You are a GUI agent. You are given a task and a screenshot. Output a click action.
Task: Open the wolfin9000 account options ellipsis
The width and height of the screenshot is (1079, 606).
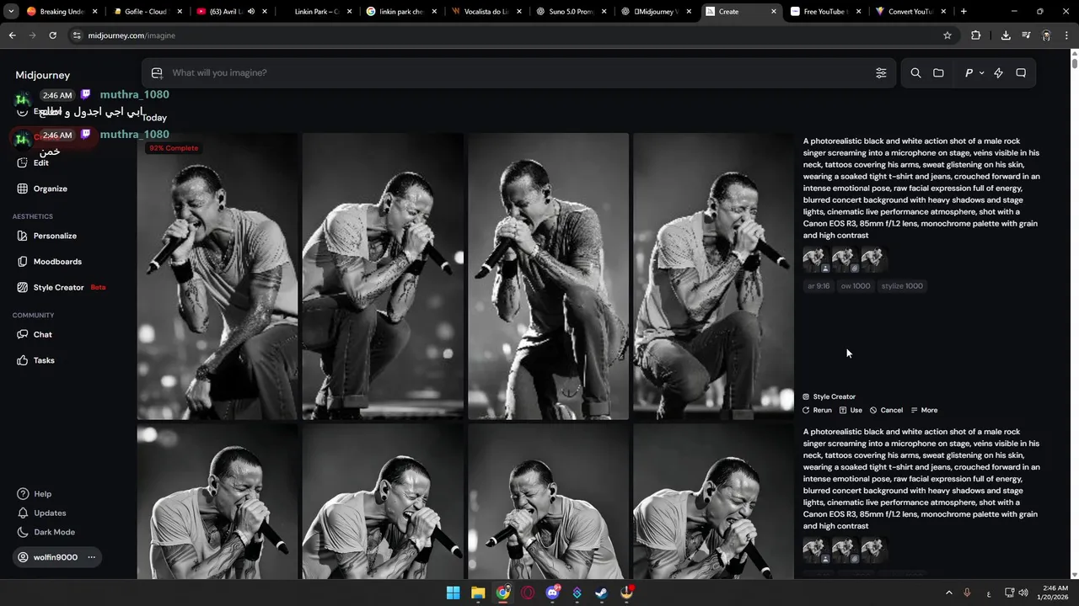coord(91,557)
